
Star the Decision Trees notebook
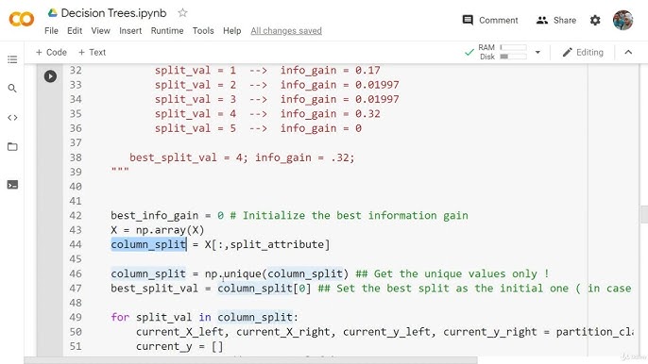click(182, 13)
